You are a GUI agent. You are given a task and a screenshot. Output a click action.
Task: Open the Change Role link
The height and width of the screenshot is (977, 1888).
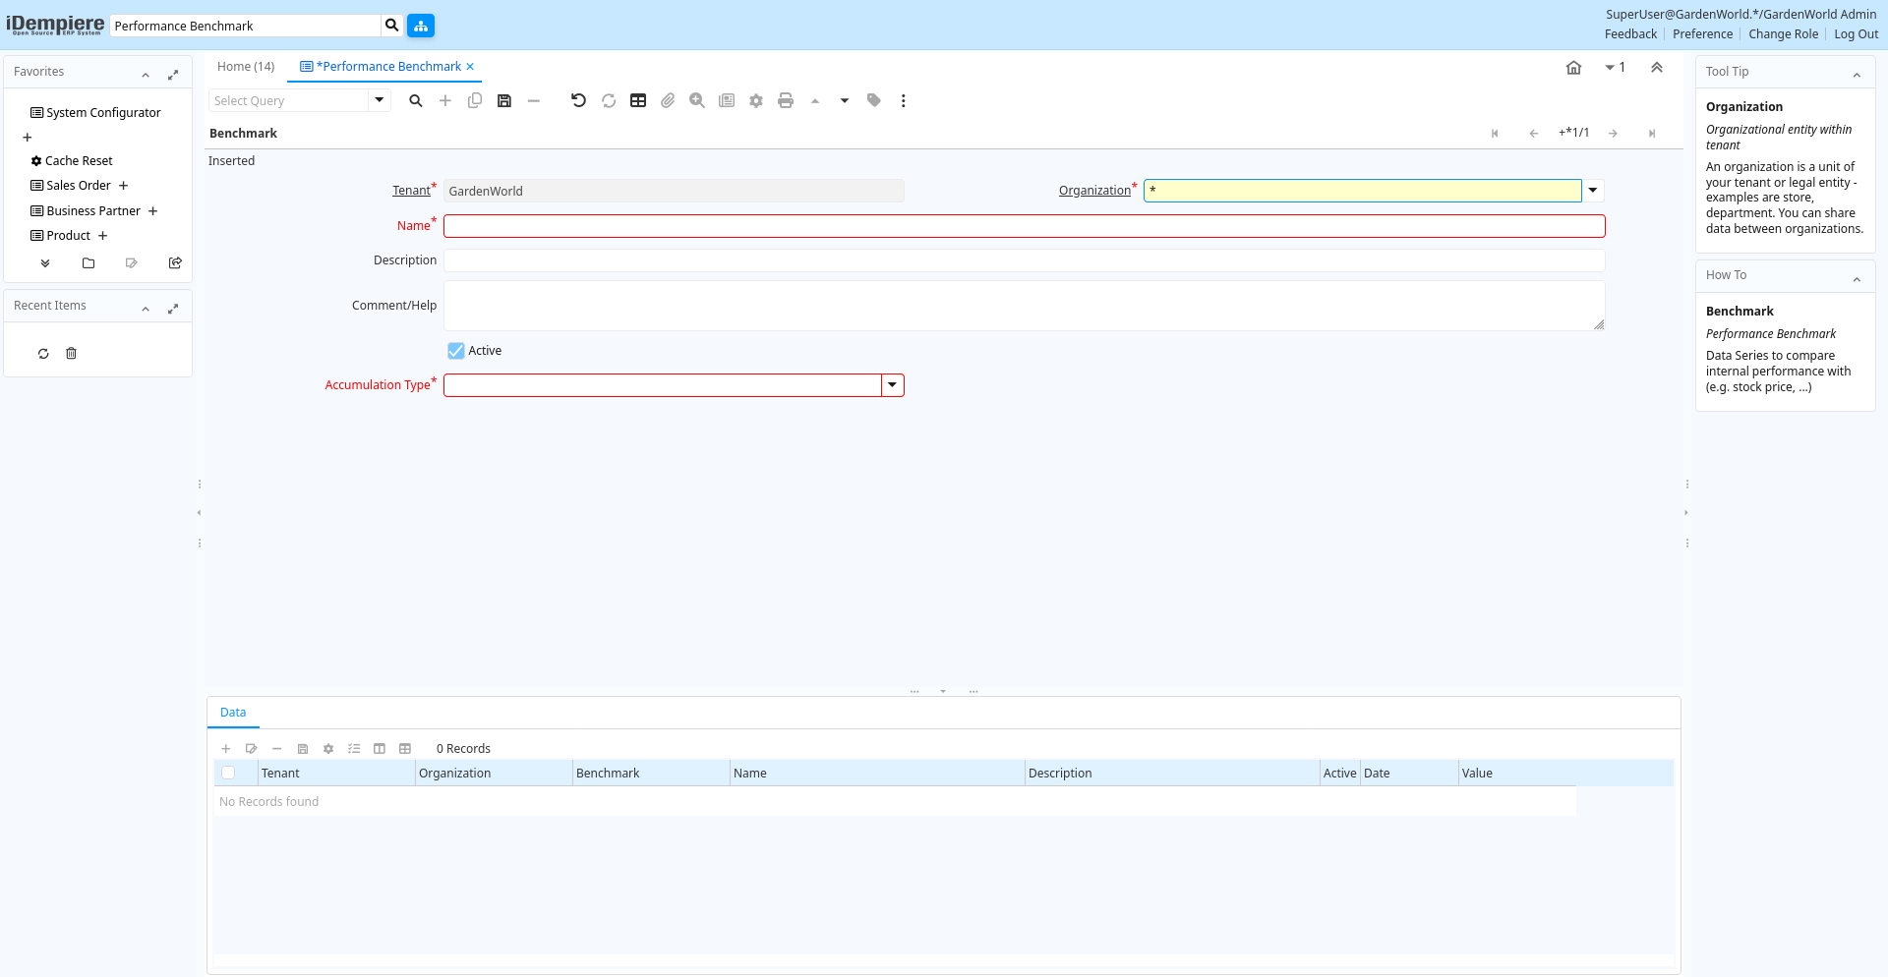tap(1783, 34)
